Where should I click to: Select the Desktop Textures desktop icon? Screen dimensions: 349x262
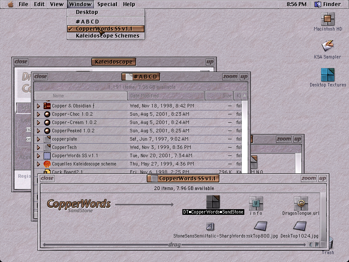click(328, 75)
